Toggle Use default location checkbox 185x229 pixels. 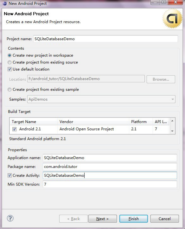[10, 69]
